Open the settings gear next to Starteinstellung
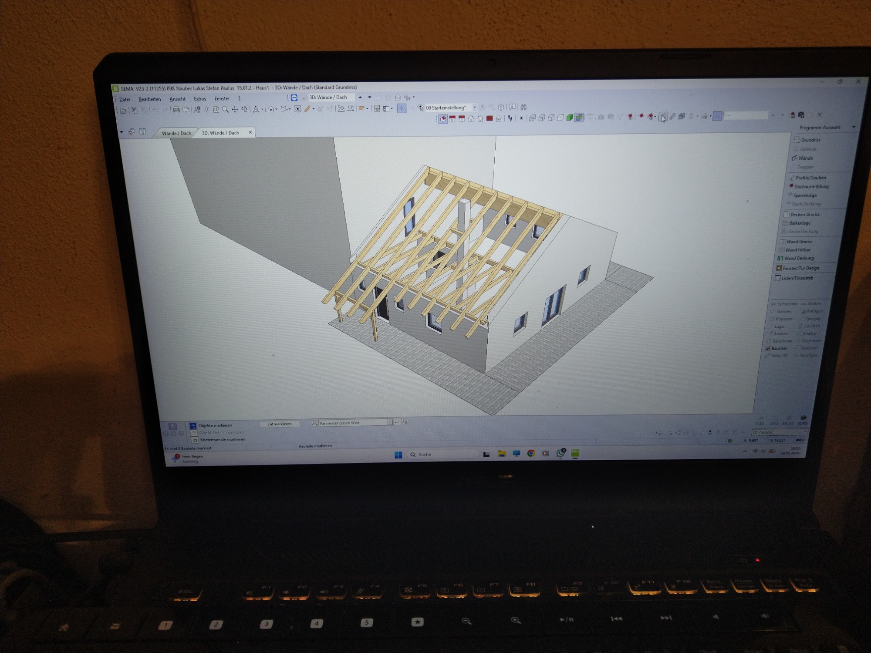This screenshot has height=653, width=871. [x=501, y=107]
